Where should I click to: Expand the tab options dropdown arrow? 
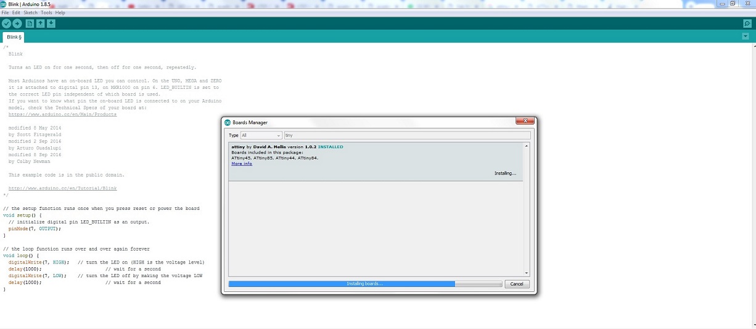tap(746, 36)
